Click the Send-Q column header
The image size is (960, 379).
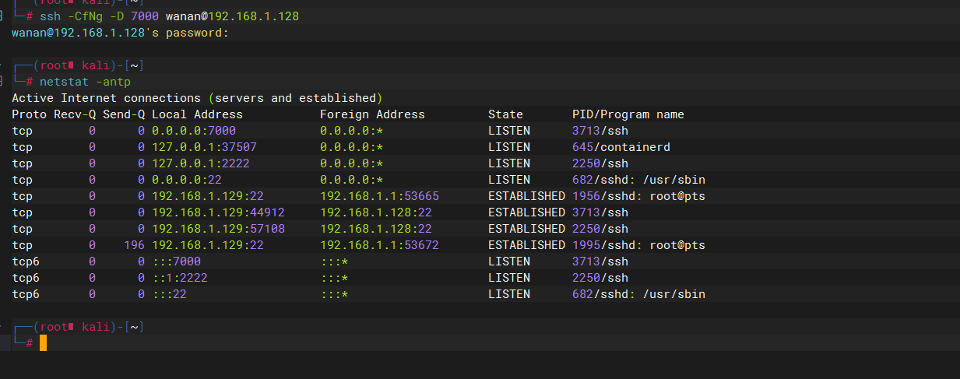(x=124, y=114)
